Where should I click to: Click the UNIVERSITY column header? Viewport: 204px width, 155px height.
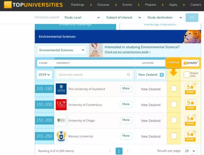63,63
